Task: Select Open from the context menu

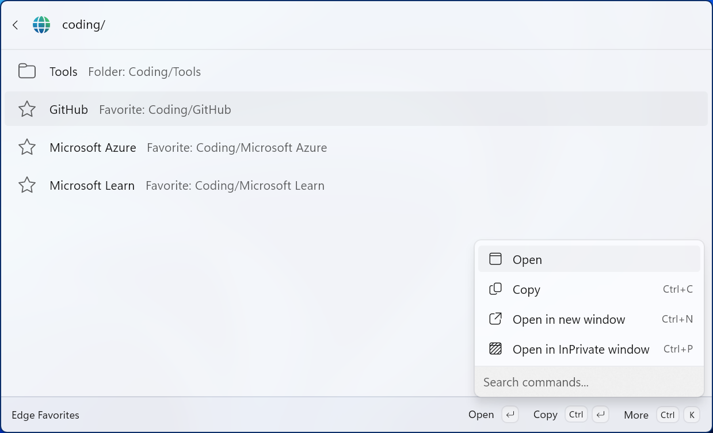Action: click(x=589, y=259)
